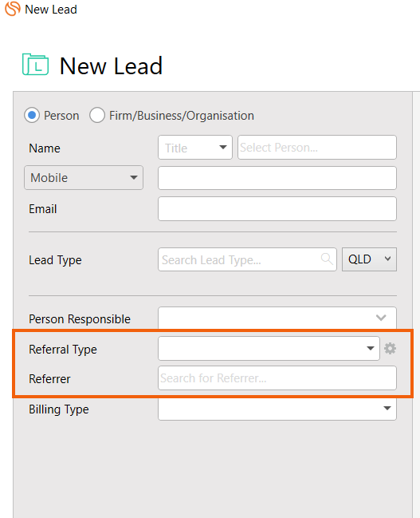Click the Search Lead Type field
The width and height of the screenshot is (420, 518).
click(247, 259)
